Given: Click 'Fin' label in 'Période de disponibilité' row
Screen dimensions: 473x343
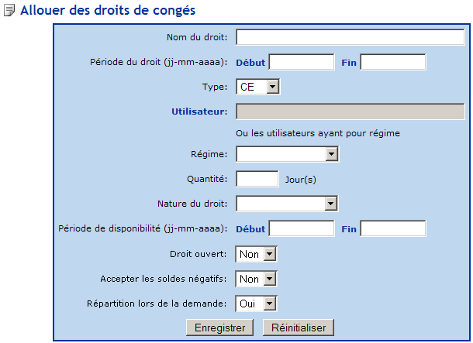Looking at the screenshot, I should (x=349, y=228).
